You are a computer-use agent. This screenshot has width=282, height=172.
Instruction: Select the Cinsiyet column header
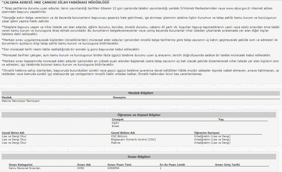click(118, 119)
